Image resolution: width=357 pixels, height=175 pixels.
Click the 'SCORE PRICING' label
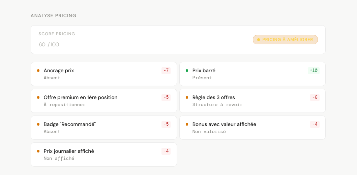pyautogui.click(x=57, y=34)
